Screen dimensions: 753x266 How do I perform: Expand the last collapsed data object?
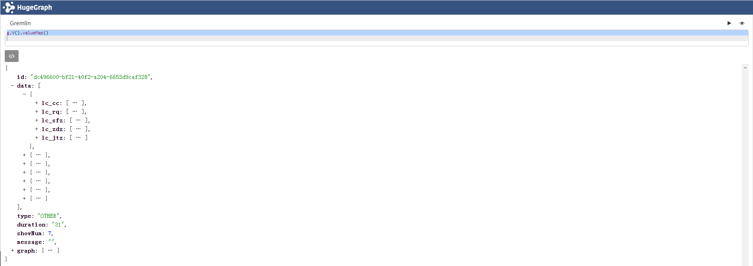(x=25, y=199)
